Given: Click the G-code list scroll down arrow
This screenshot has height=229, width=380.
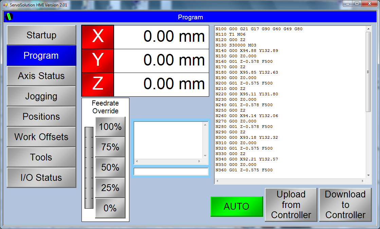Looking at the screenshot, I should [x=368, y=175].
